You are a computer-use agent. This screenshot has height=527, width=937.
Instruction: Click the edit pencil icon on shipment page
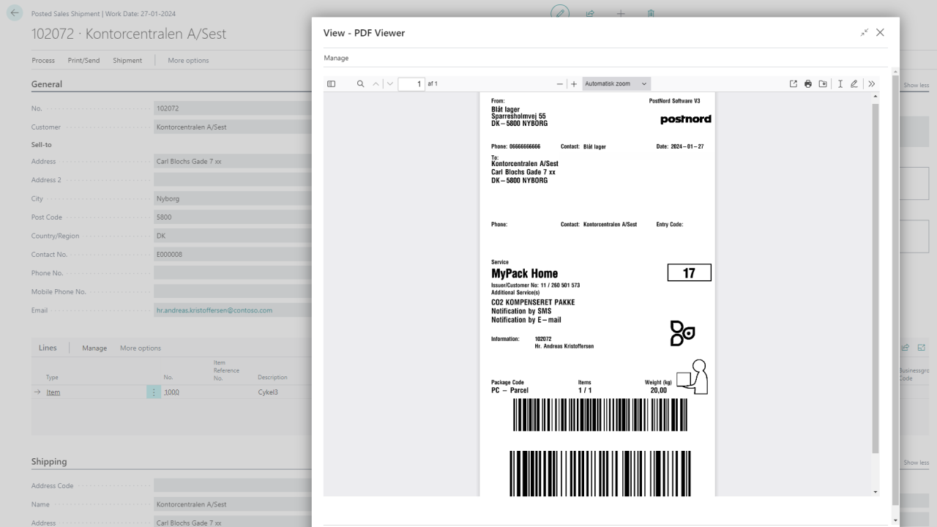point(560,13)
